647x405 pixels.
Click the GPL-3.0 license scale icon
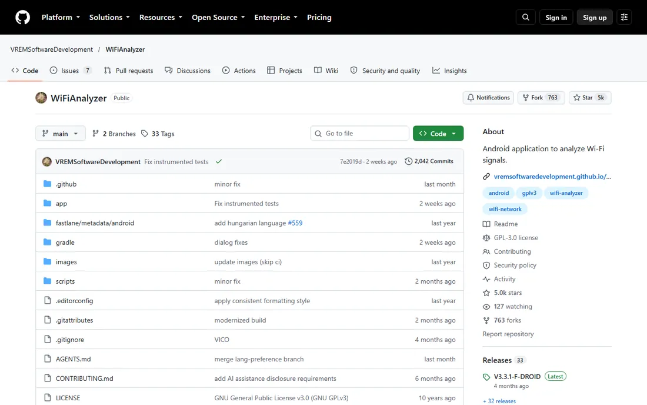coord(486,238)
